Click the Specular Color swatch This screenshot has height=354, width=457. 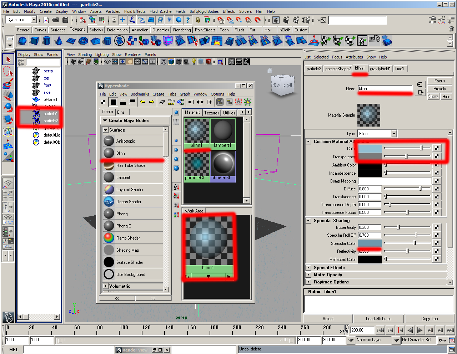370,243
